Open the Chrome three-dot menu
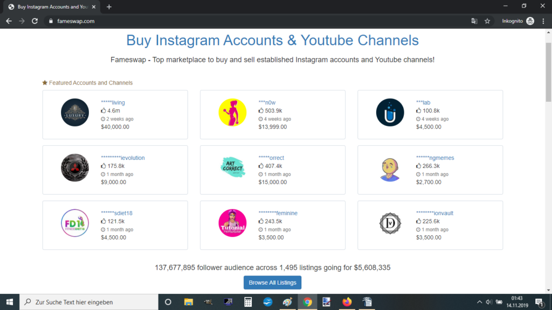Viewport: 552px width, 310px height. pos(543,21)
